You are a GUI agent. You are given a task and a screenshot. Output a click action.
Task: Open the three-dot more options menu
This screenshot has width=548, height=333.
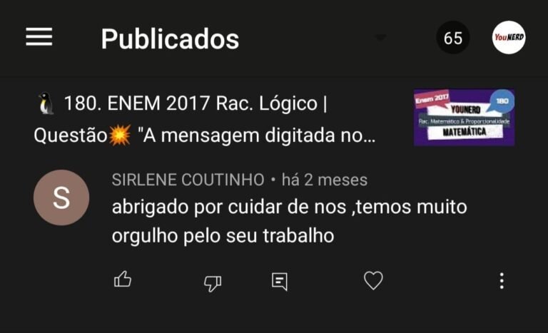pyautogui.click(x=502, y=280)
